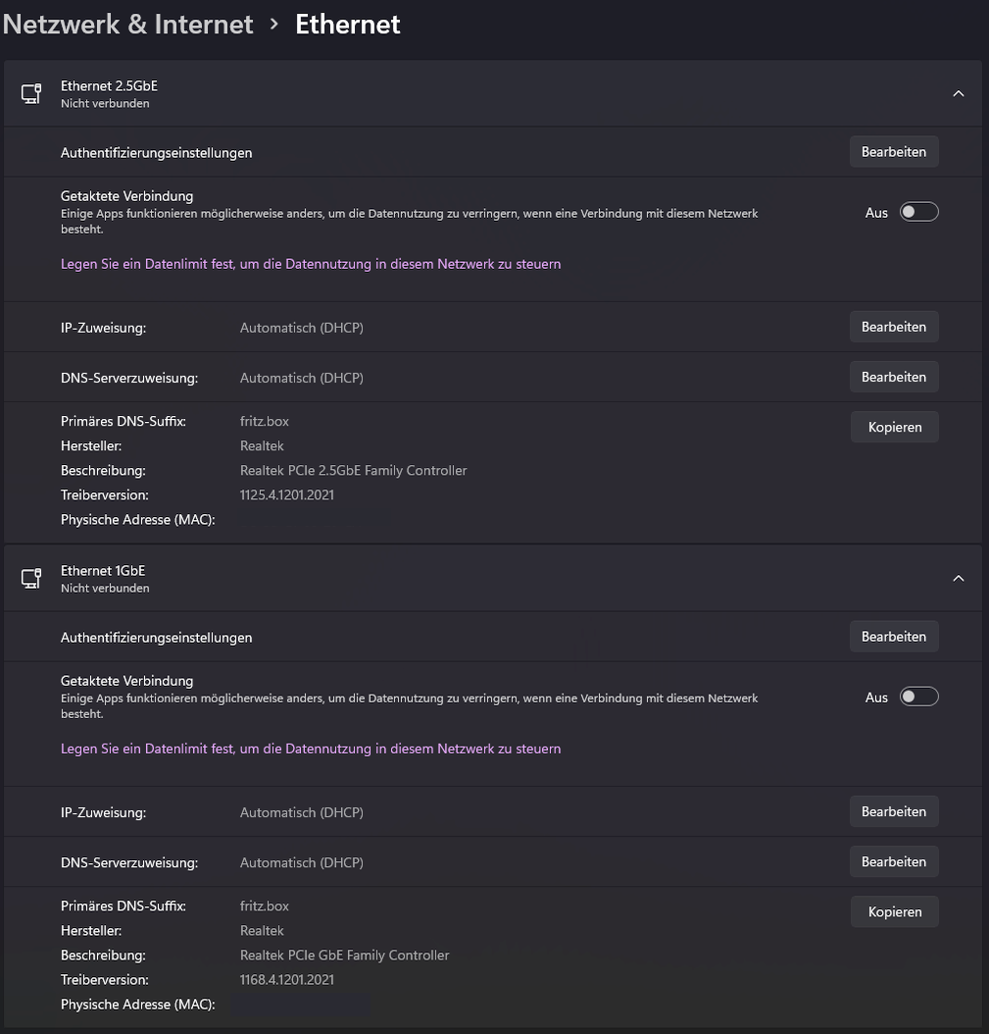989x1034 pixels.
Task: Copy Ethernet 2.5GbE adapter properties
Action: tap(894, 427)
